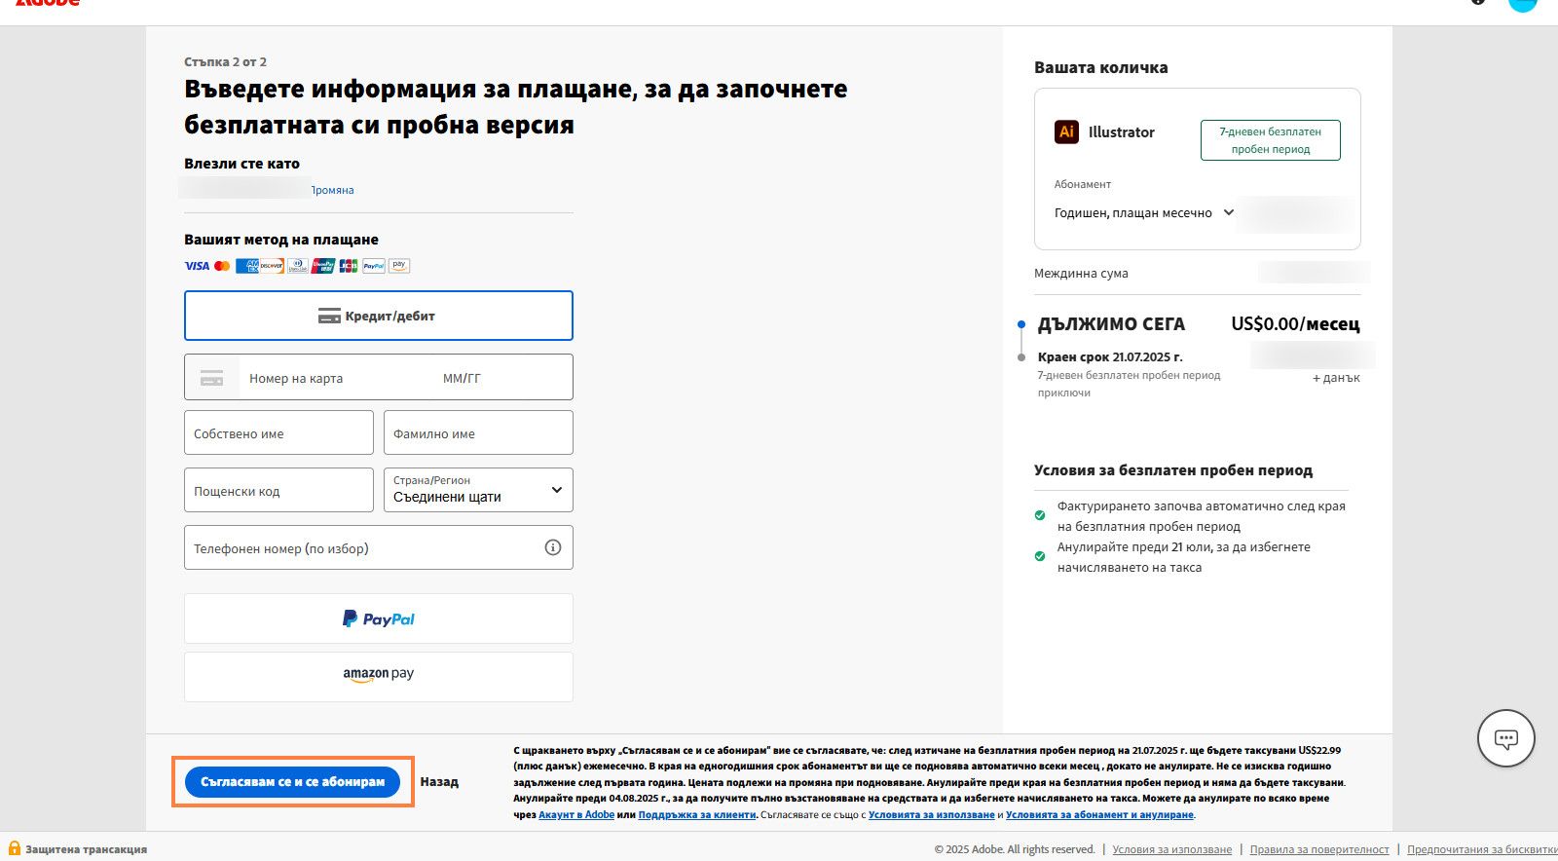This screenshot has width=1558, height=861.
Task: Click the Абонамент label in the cart
Action: 1082,184
